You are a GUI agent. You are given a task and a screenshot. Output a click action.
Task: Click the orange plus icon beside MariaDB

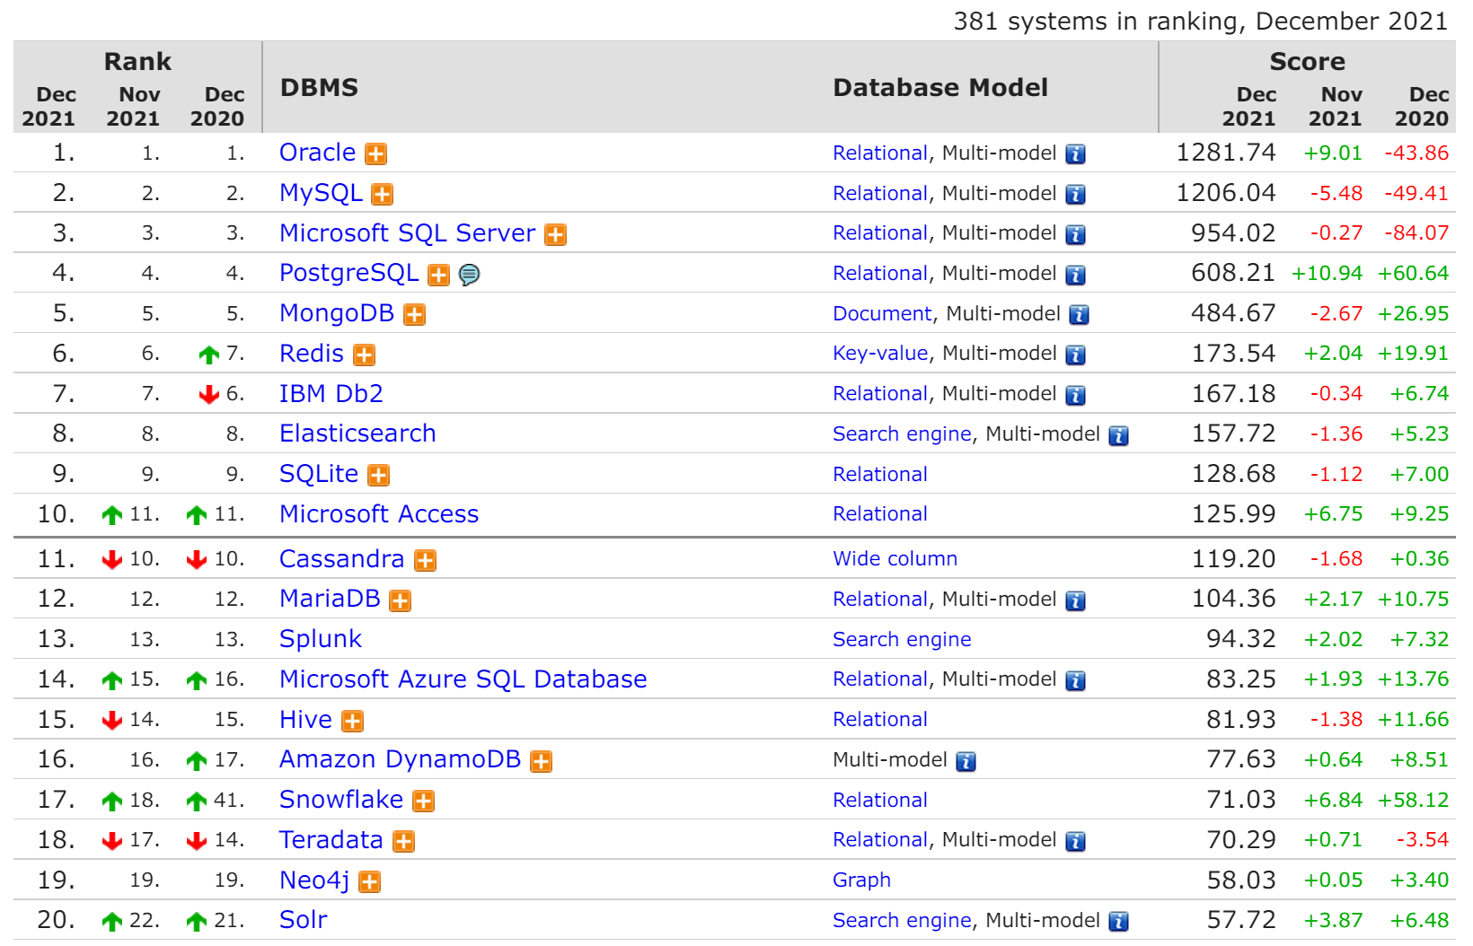[400, 601]
